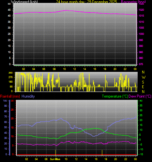Click the '80' humidity axis value
Viewport: 152px width, 162px height.
[x=6, y=111]
